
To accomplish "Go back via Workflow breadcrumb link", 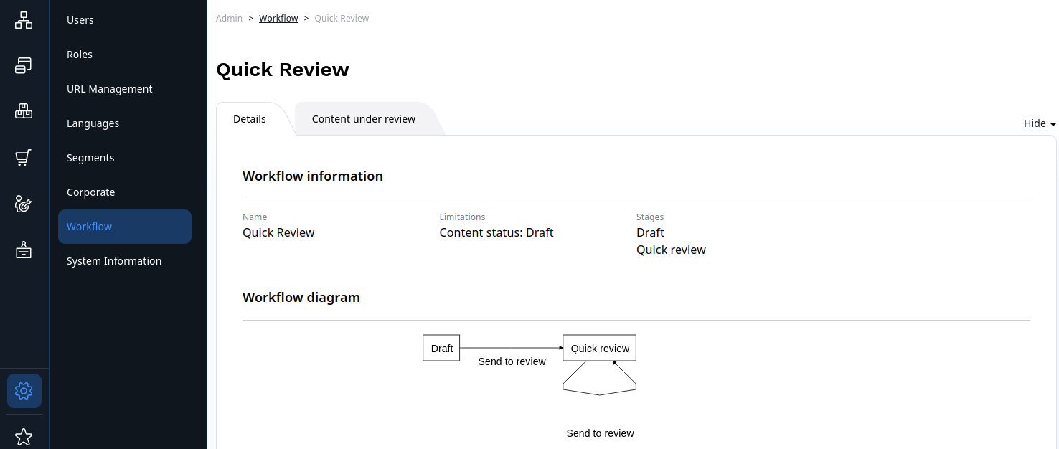I will pos(278,19).
